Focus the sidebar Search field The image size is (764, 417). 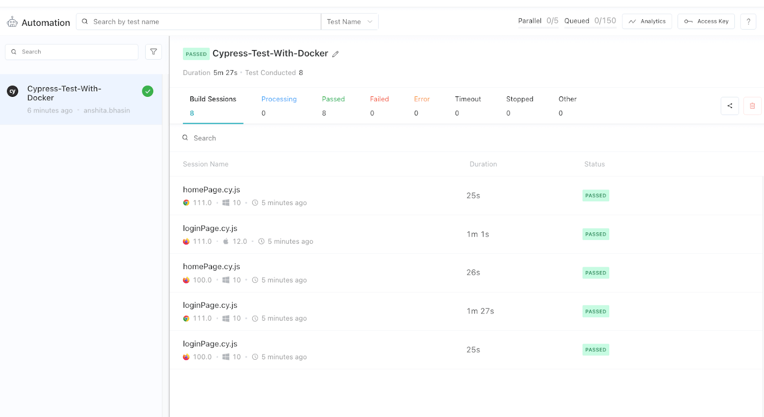(72, 52)
